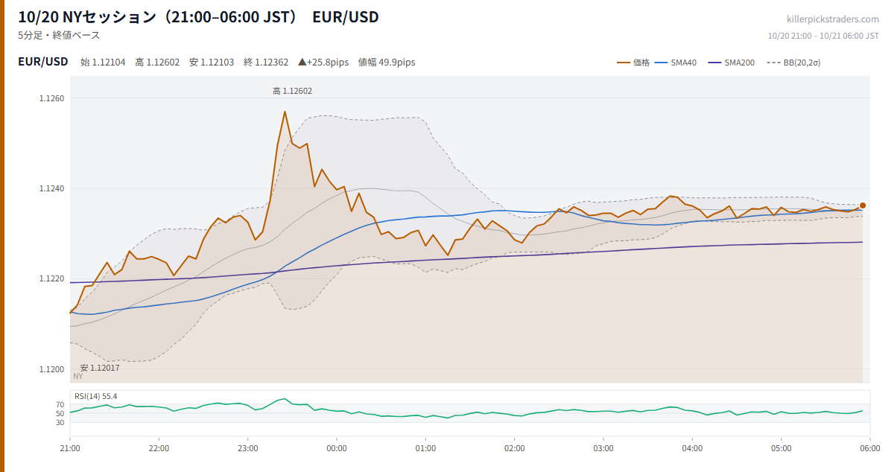The image size is (894, 472).
Task: Click the '05:00' time axis label
Action: pos(781,448)
